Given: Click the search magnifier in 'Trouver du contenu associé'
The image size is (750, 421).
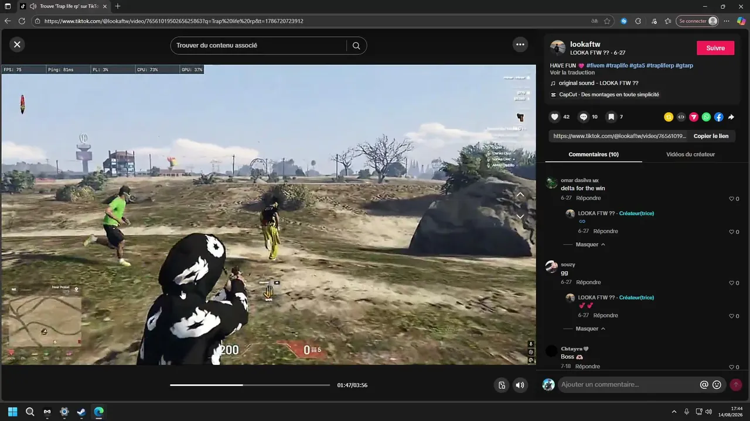Looking at the screenshot, I should [356, 46].
